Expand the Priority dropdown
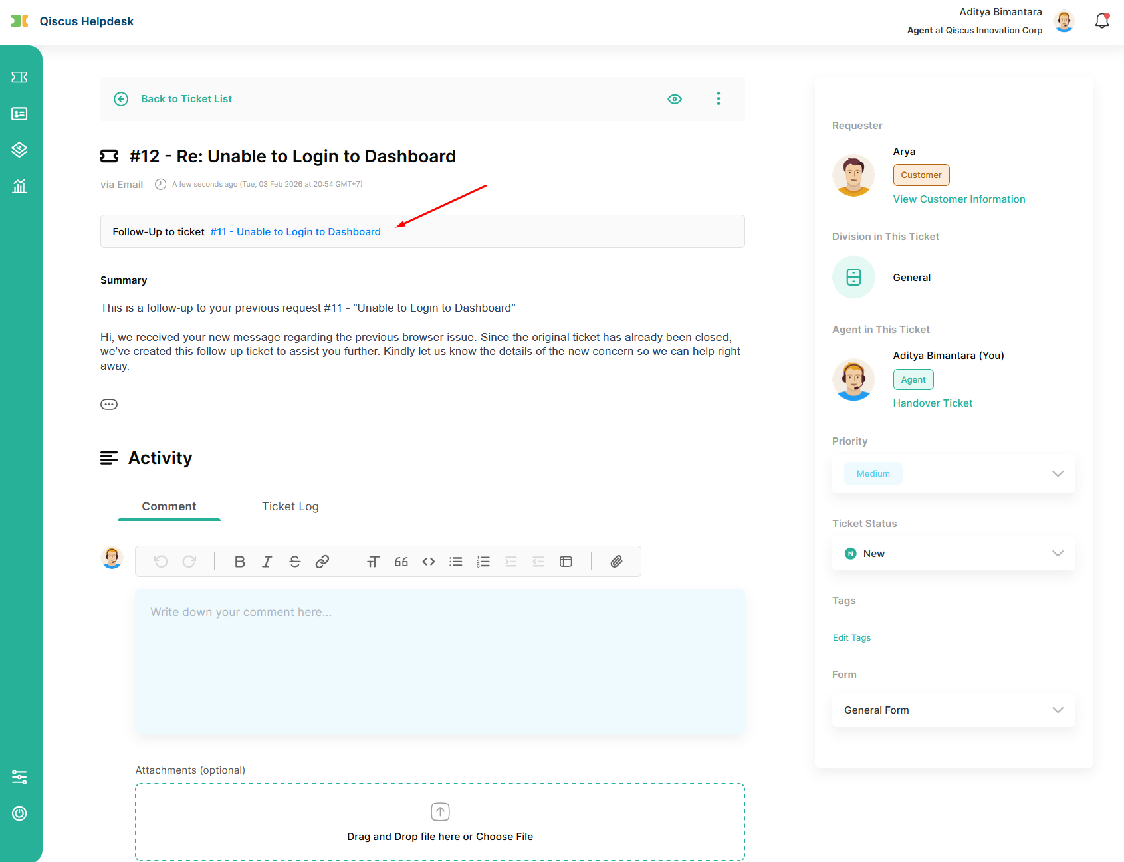The width and height of the screenshot is (1124, 862). click(x=953, y=473)
